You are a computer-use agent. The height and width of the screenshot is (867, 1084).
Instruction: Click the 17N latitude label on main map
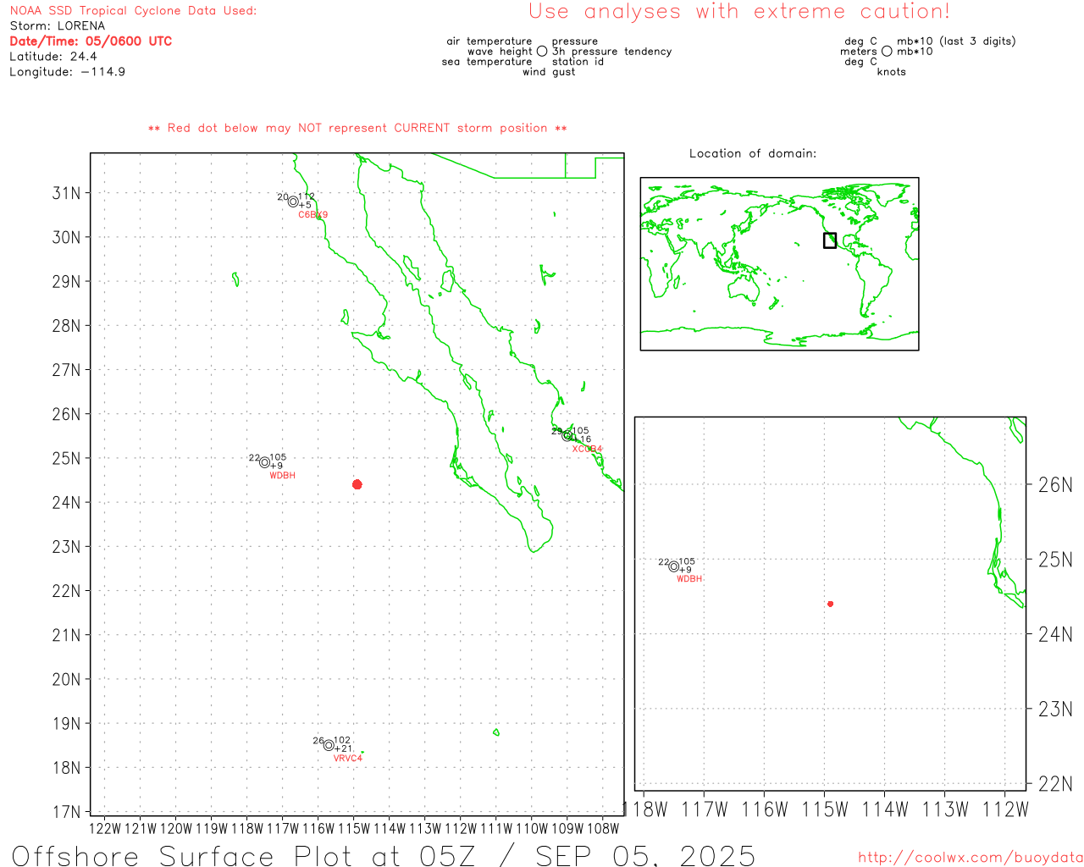tap(67, 812)
